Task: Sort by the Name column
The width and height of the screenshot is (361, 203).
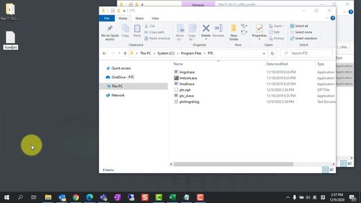Action: click(x=178, y=64)
